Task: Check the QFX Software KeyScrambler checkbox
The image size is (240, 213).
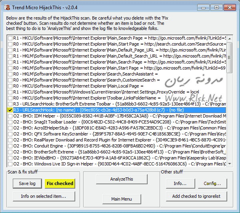Action: click(10, 134)
